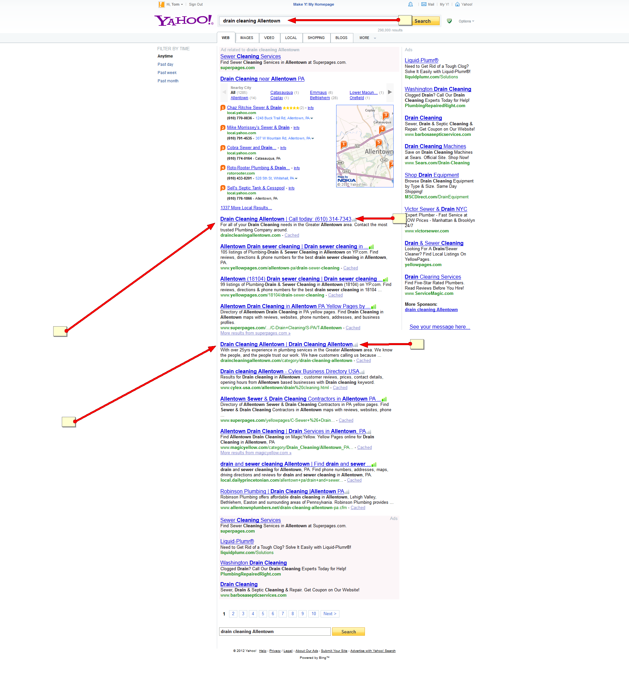Go to results page 2
The image size is (629, 676).
point(233,614)
